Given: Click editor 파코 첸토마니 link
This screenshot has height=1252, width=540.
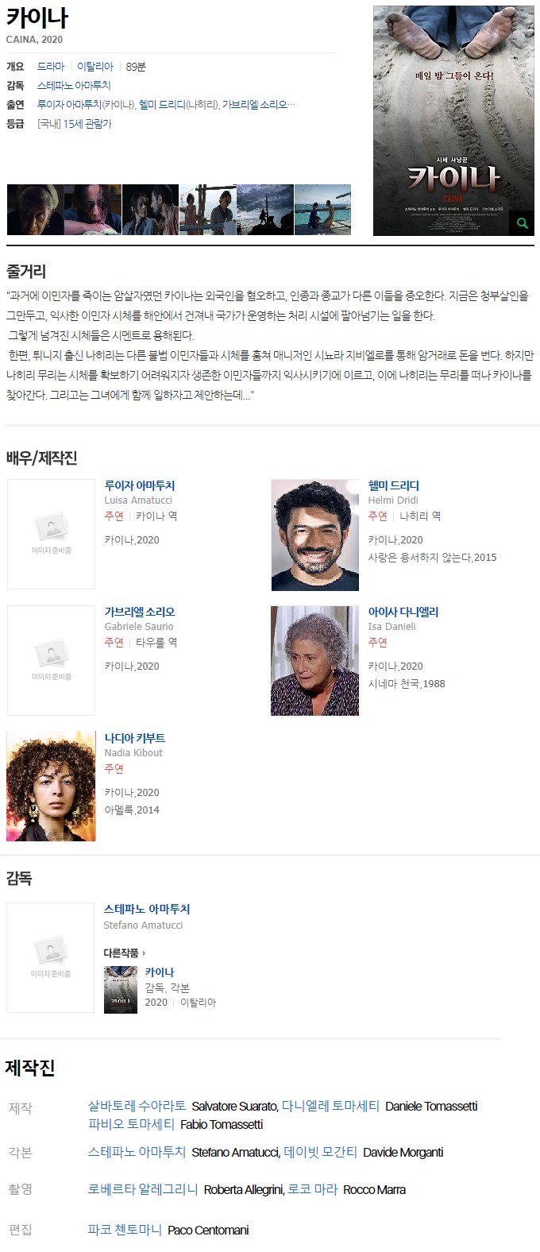Looking at the screenshot, I should 125,1230.
